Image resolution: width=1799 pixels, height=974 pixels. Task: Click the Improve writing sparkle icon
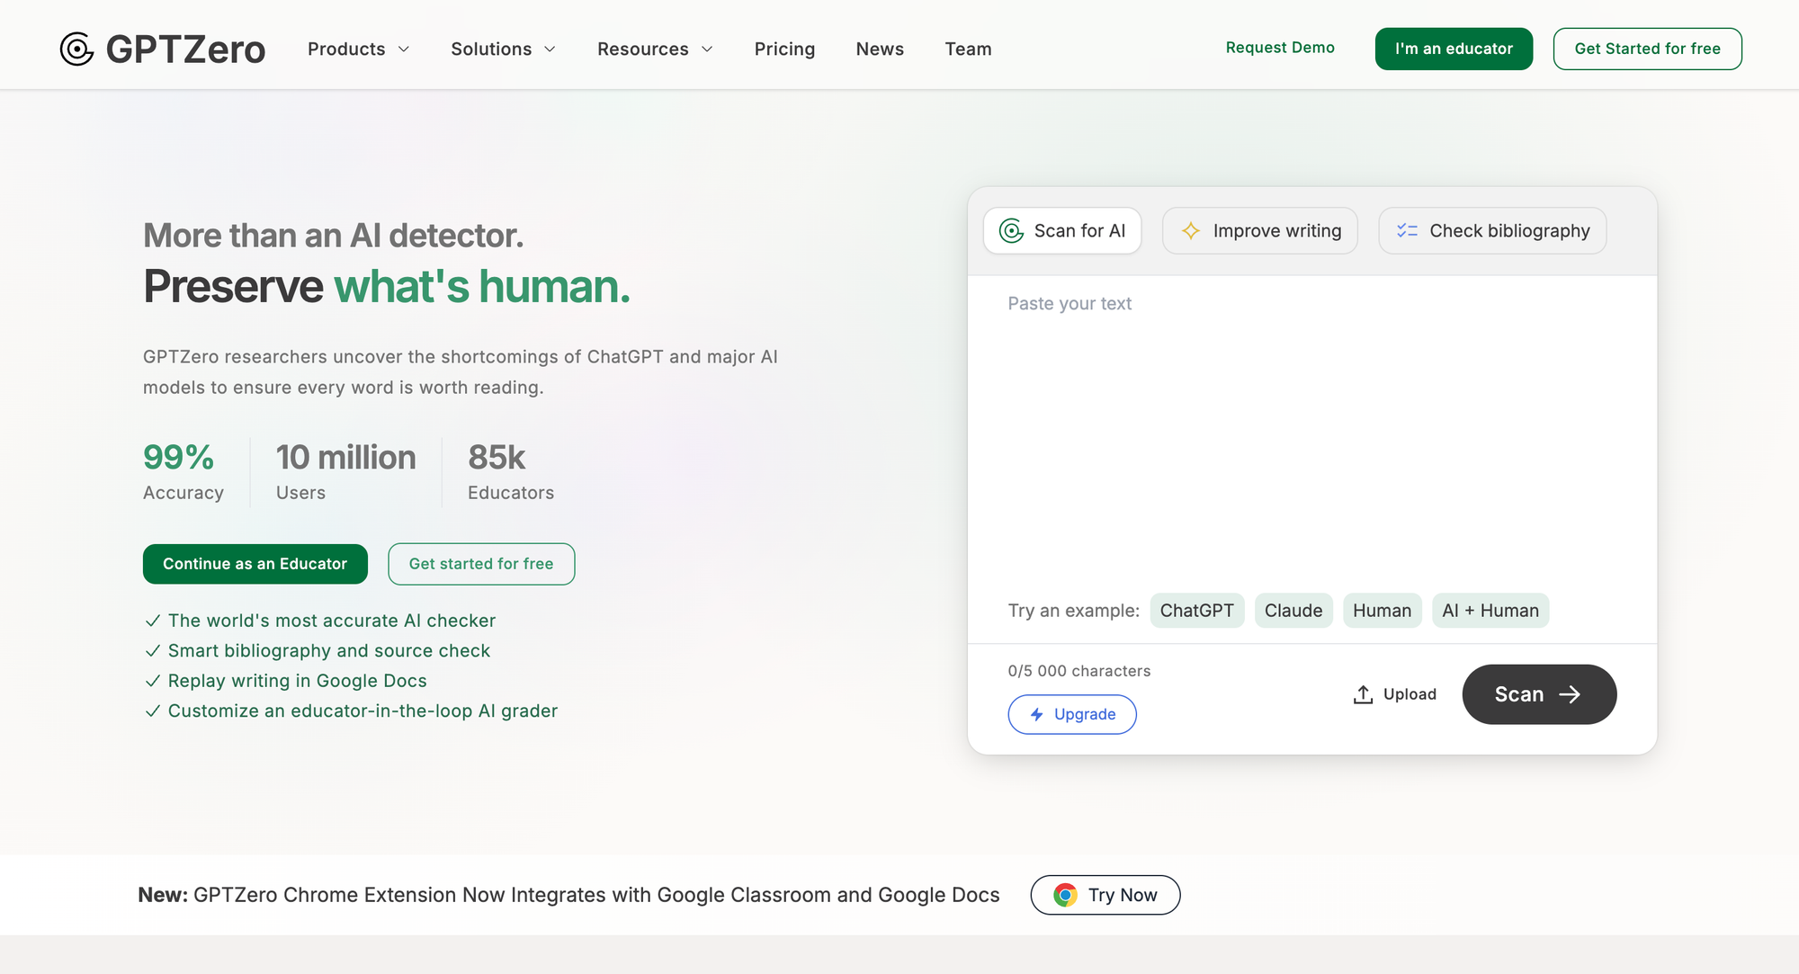pos(1191,231)
